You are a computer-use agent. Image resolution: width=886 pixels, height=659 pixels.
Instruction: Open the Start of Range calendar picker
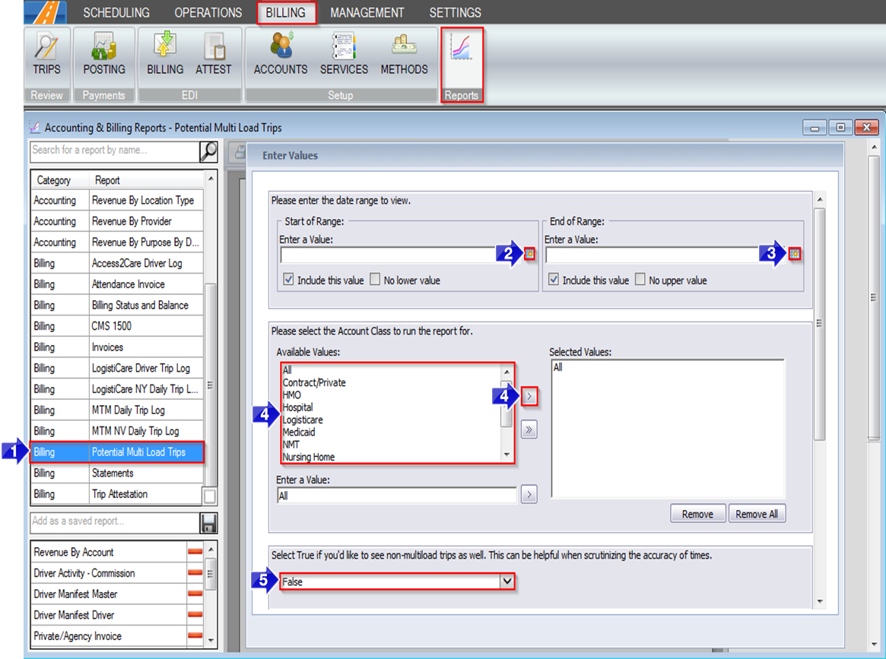(529, 254)
